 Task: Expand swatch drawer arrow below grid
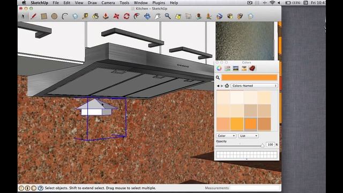[x=247, y=159]
